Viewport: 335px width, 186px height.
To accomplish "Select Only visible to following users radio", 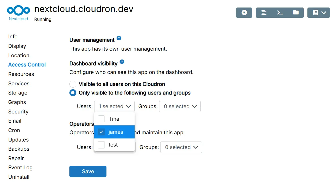I will point(73,93).
